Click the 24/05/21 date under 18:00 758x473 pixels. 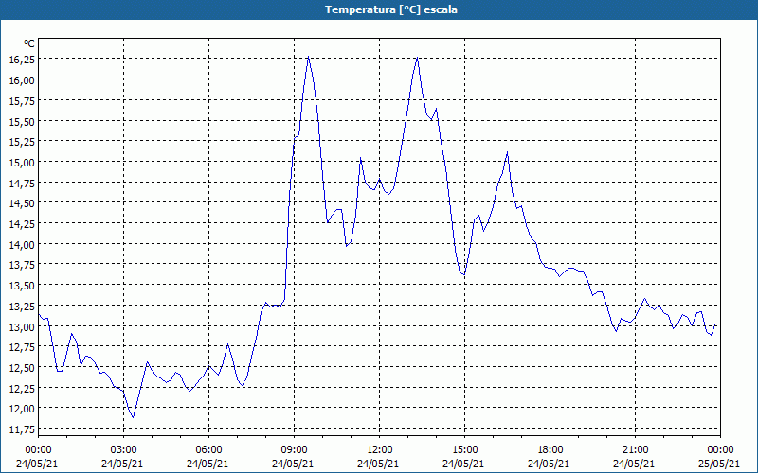(549, 464)
